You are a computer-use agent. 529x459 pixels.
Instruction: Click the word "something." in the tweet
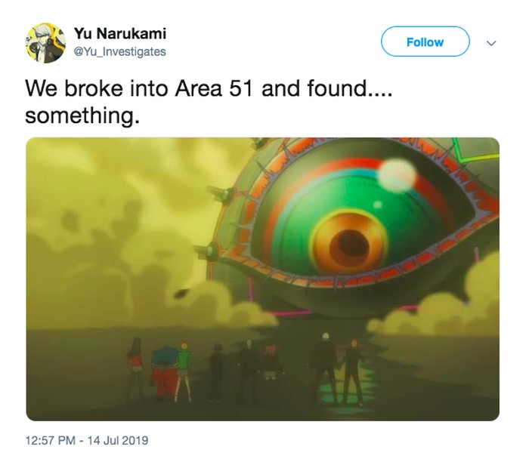coord(82,116)
